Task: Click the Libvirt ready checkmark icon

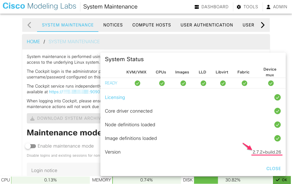Action: click(x=223, y=83)
